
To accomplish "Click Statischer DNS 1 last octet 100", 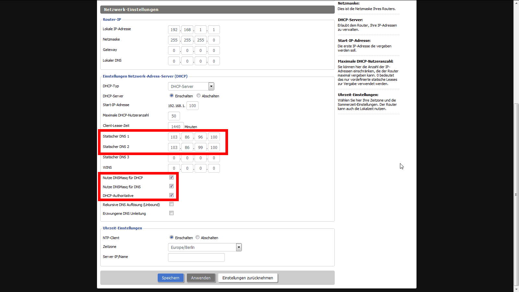I will [214, 137].
